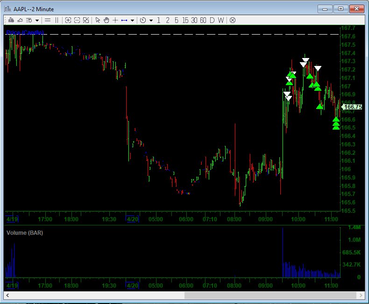Viewport: 369px width, 304px height.
Task: Click the circled X remove icon in toolbar
Action: click(233, 20)
